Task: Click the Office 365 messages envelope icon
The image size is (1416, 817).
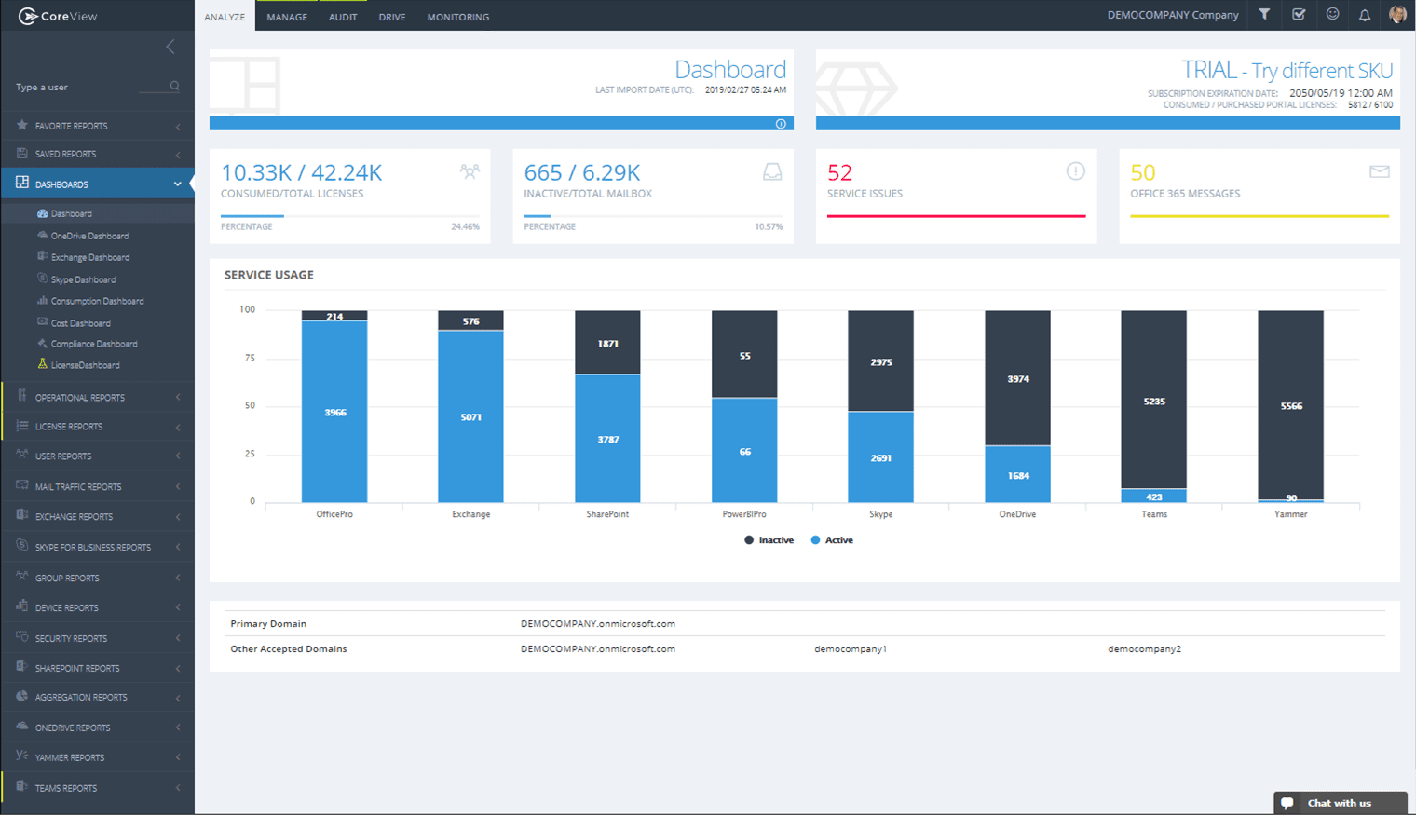Action: click(1380, 171)
